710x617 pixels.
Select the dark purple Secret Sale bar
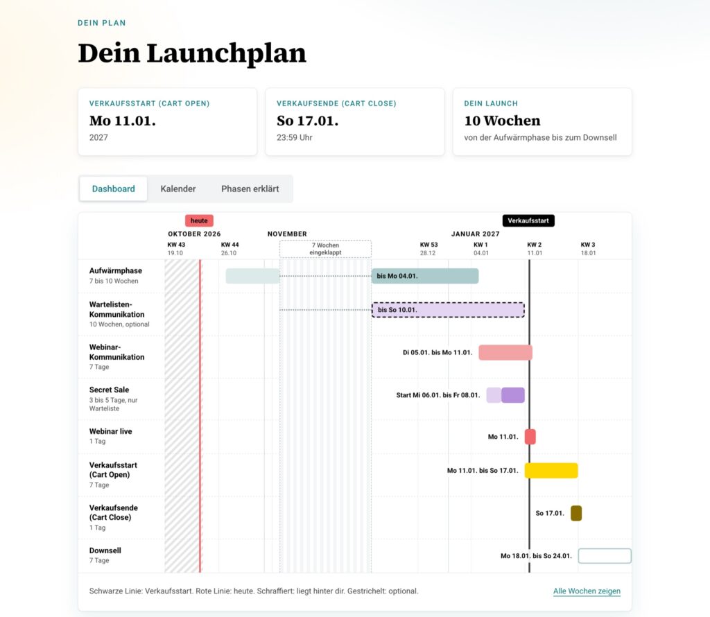[x=513, y=395]
